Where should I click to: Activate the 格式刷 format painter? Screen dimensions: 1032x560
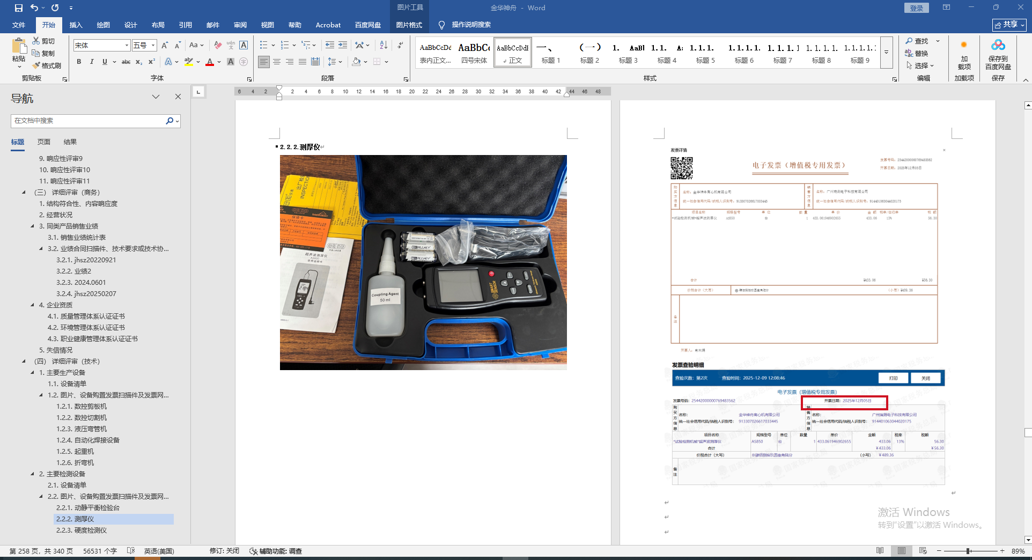(47, 65)
